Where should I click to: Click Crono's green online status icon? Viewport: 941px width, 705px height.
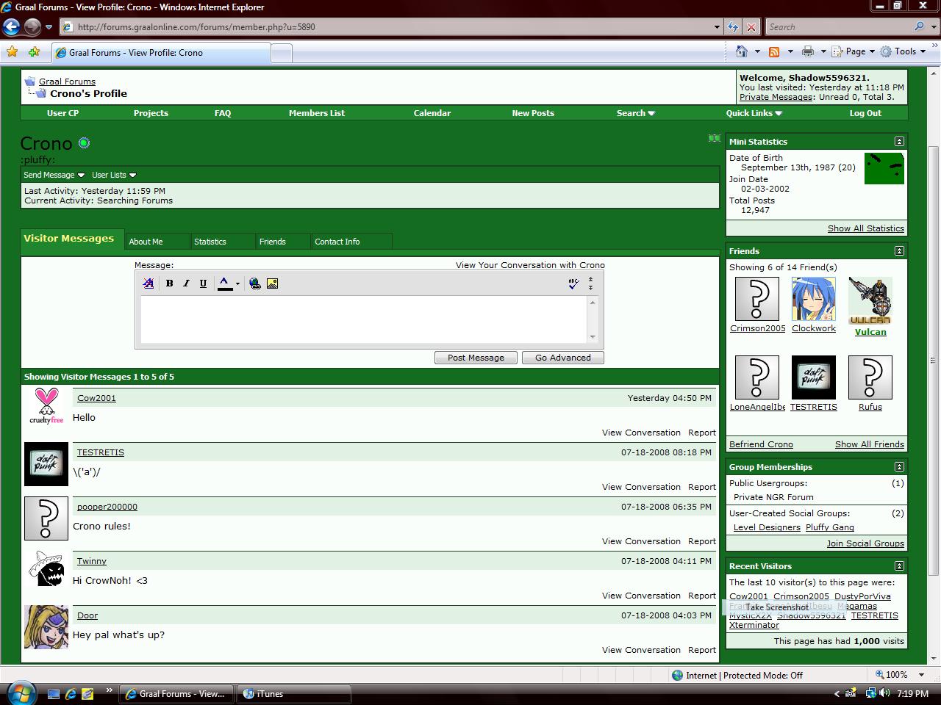point(84,143)
